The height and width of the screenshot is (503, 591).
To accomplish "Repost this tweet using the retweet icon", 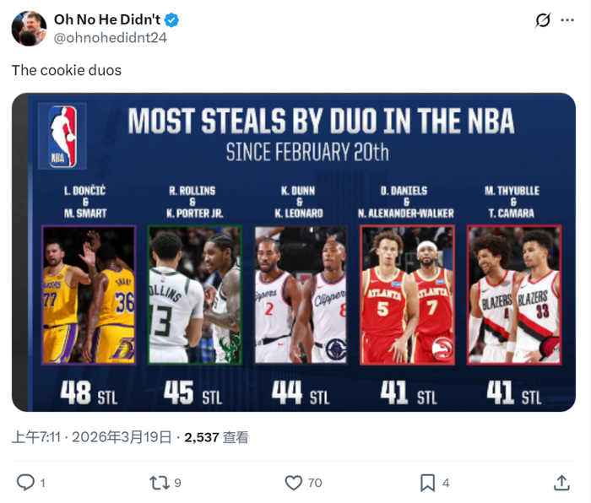I will point(159,482).
